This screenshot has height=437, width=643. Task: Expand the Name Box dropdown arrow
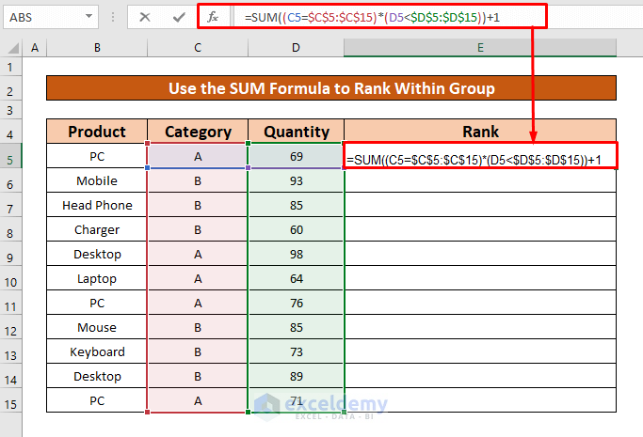pos(88,17)
